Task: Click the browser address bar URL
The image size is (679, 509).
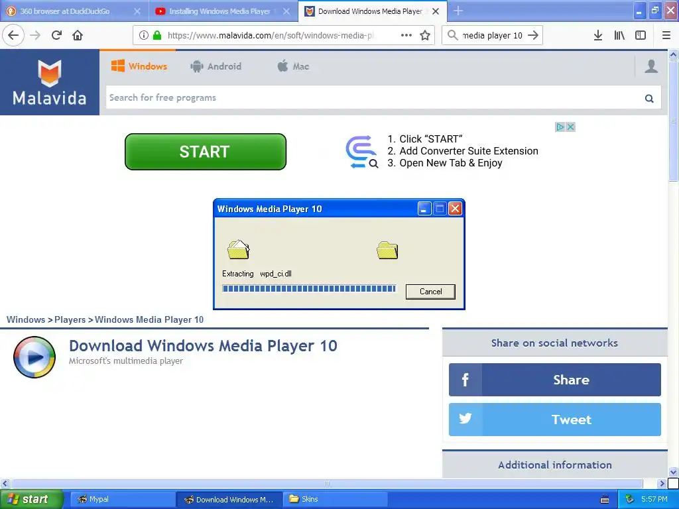Action: click(271, 35)
